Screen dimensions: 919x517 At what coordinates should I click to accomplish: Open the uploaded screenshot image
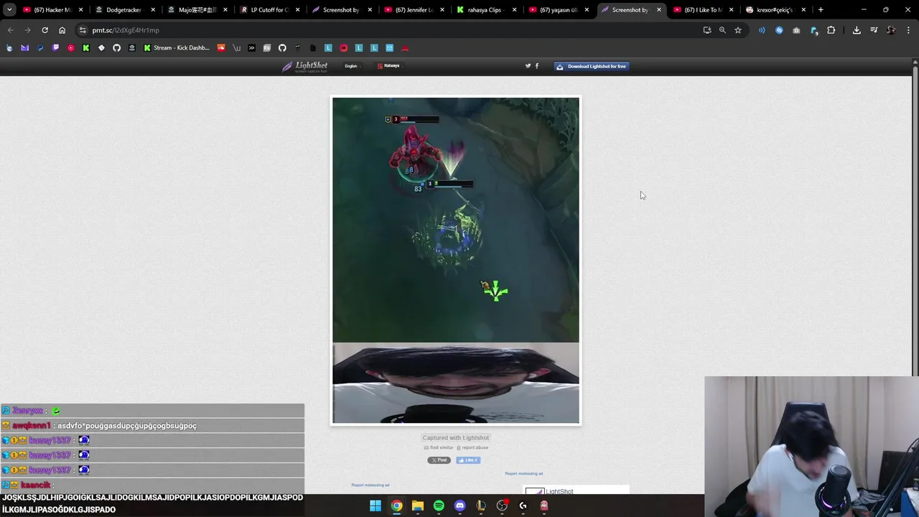click(455, 261)
